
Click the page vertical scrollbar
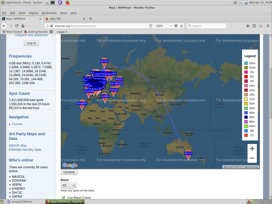tap(270, 94)
